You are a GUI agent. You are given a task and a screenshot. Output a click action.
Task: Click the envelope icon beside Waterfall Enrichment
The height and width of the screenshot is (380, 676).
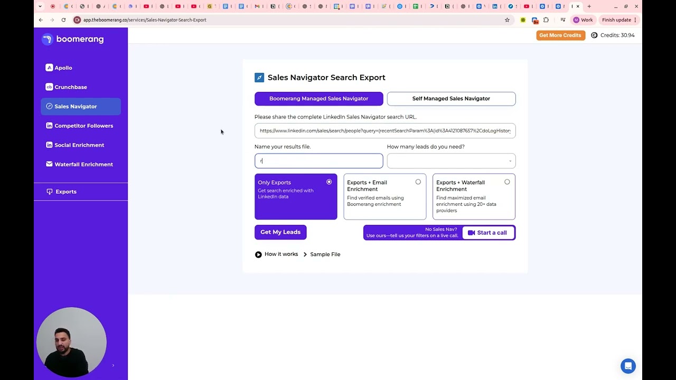click(49, 164)
